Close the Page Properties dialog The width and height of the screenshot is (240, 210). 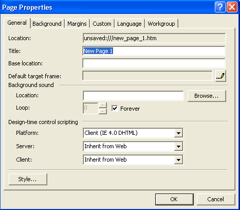point(232,7)
